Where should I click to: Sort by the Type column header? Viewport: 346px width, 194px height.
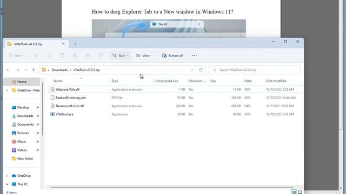click(115, 81)
